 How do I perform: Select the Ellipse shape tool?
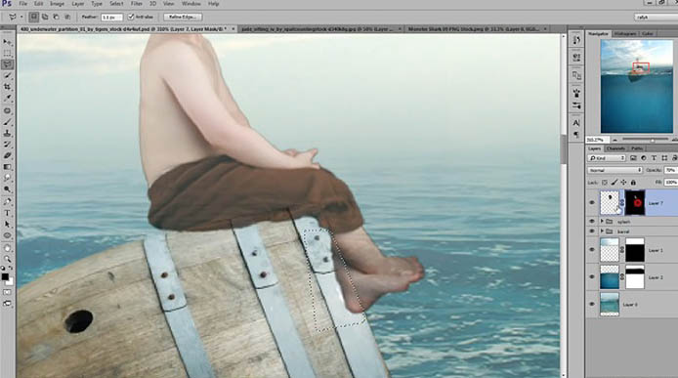pyautogui.click(x=8, y=235)
